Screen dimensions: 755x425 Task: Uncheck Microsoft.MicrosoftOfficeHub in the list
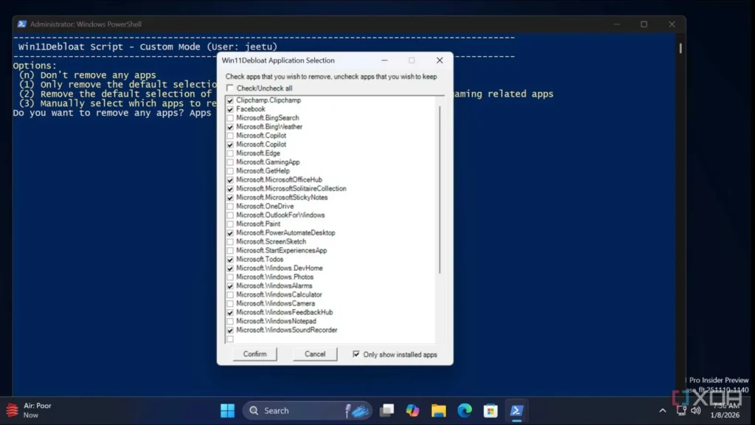pos(230,179)
